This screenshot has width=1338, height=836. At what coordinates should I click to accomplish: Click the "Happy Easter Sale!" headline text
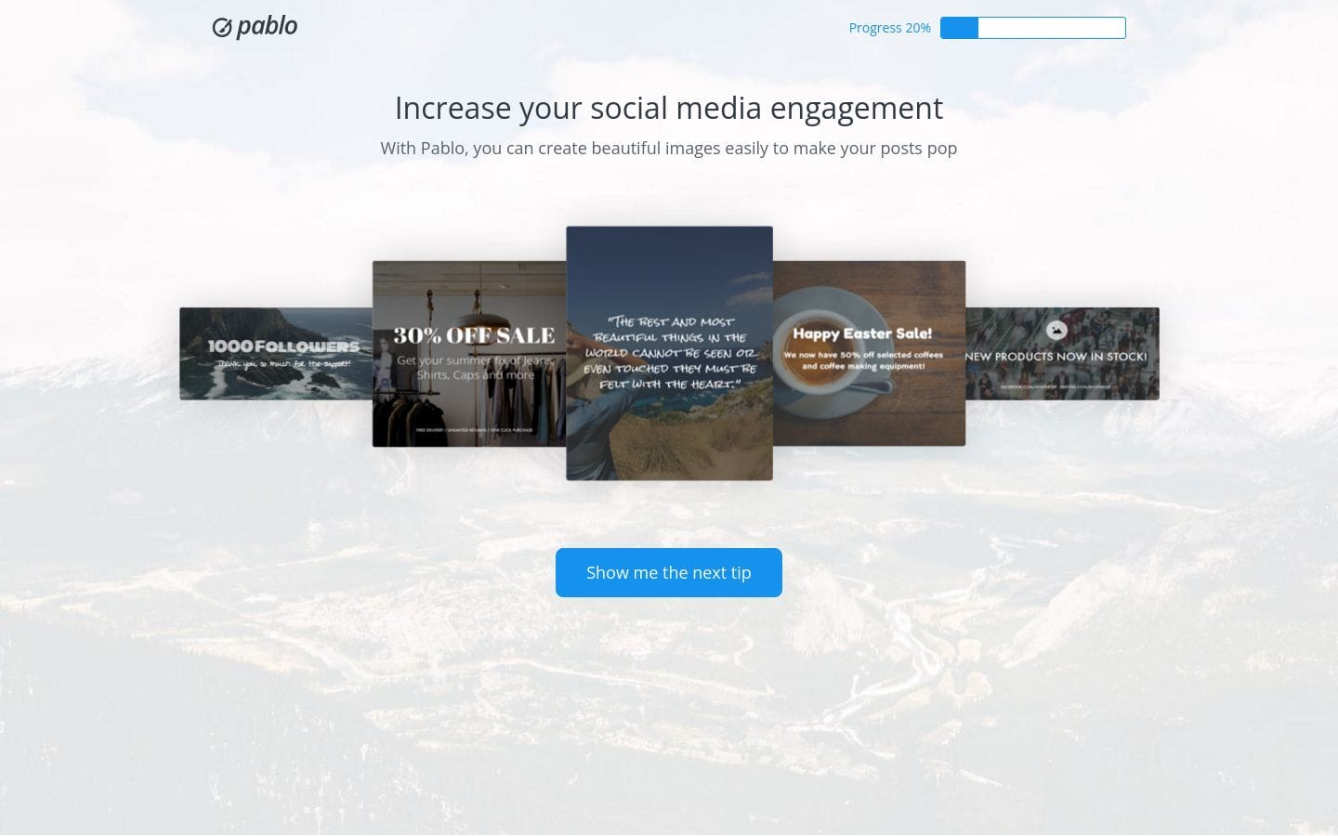(862, 333)
